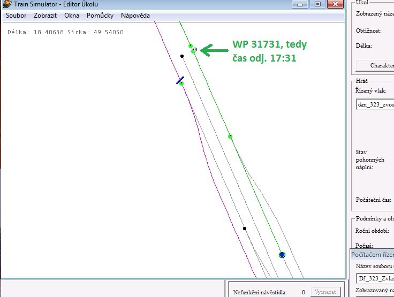The image size is (394, 297).
Task: Open the Nápověda menu
Action: (135, 16)
